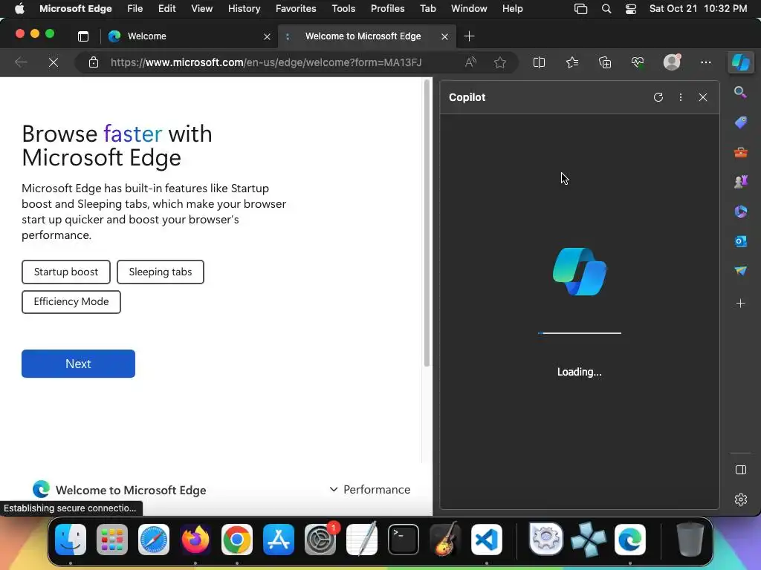The width and height of the screenshot is (761, 570).
Task: Click the page vertical scrollbar
Action: (x=427, y=223)
